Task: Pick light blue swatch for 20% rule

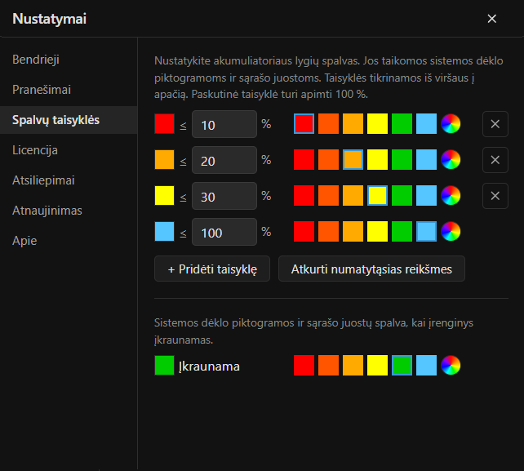Action: 426,159
